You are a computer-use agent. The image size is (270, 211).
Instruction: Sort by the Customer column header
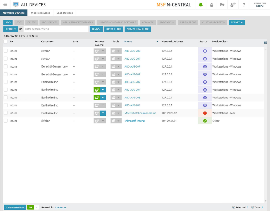[x=47, y=41]
